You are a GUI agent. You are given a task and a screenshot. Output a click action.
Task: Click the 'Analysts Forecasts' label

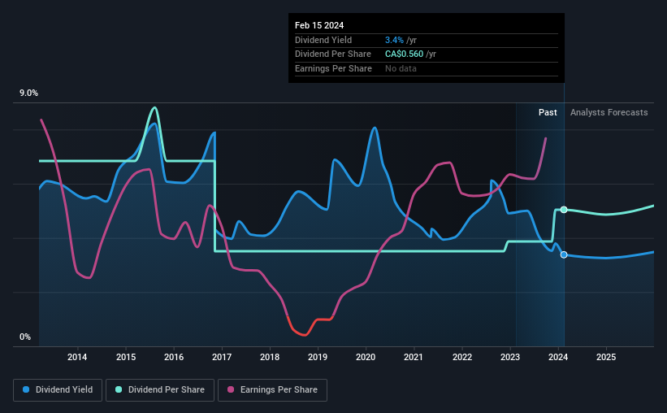[x=609, y=112]
